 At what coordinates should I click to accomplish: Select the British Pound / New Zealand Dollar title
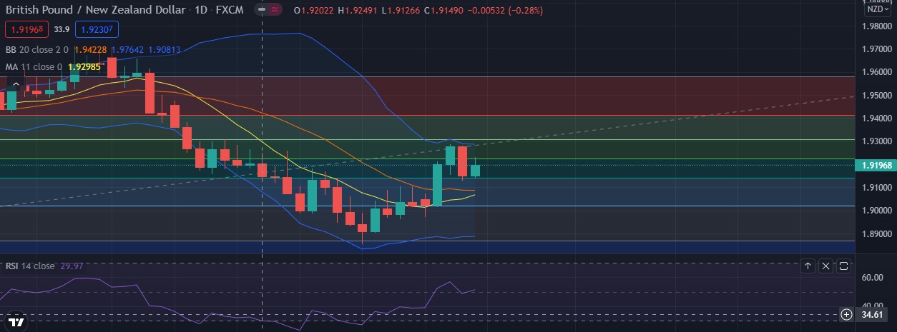97,11
